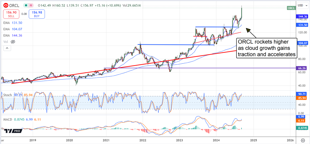Click the ORCL rockets higher annotation box
The width and height of the screenshot is (310, 144).
click(x=266, y=48)
